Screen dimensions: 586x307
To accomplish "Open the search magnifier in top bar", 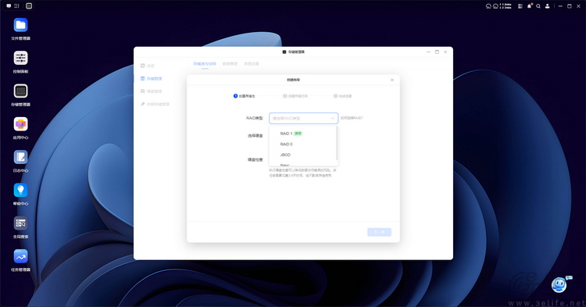I will 538,6.
